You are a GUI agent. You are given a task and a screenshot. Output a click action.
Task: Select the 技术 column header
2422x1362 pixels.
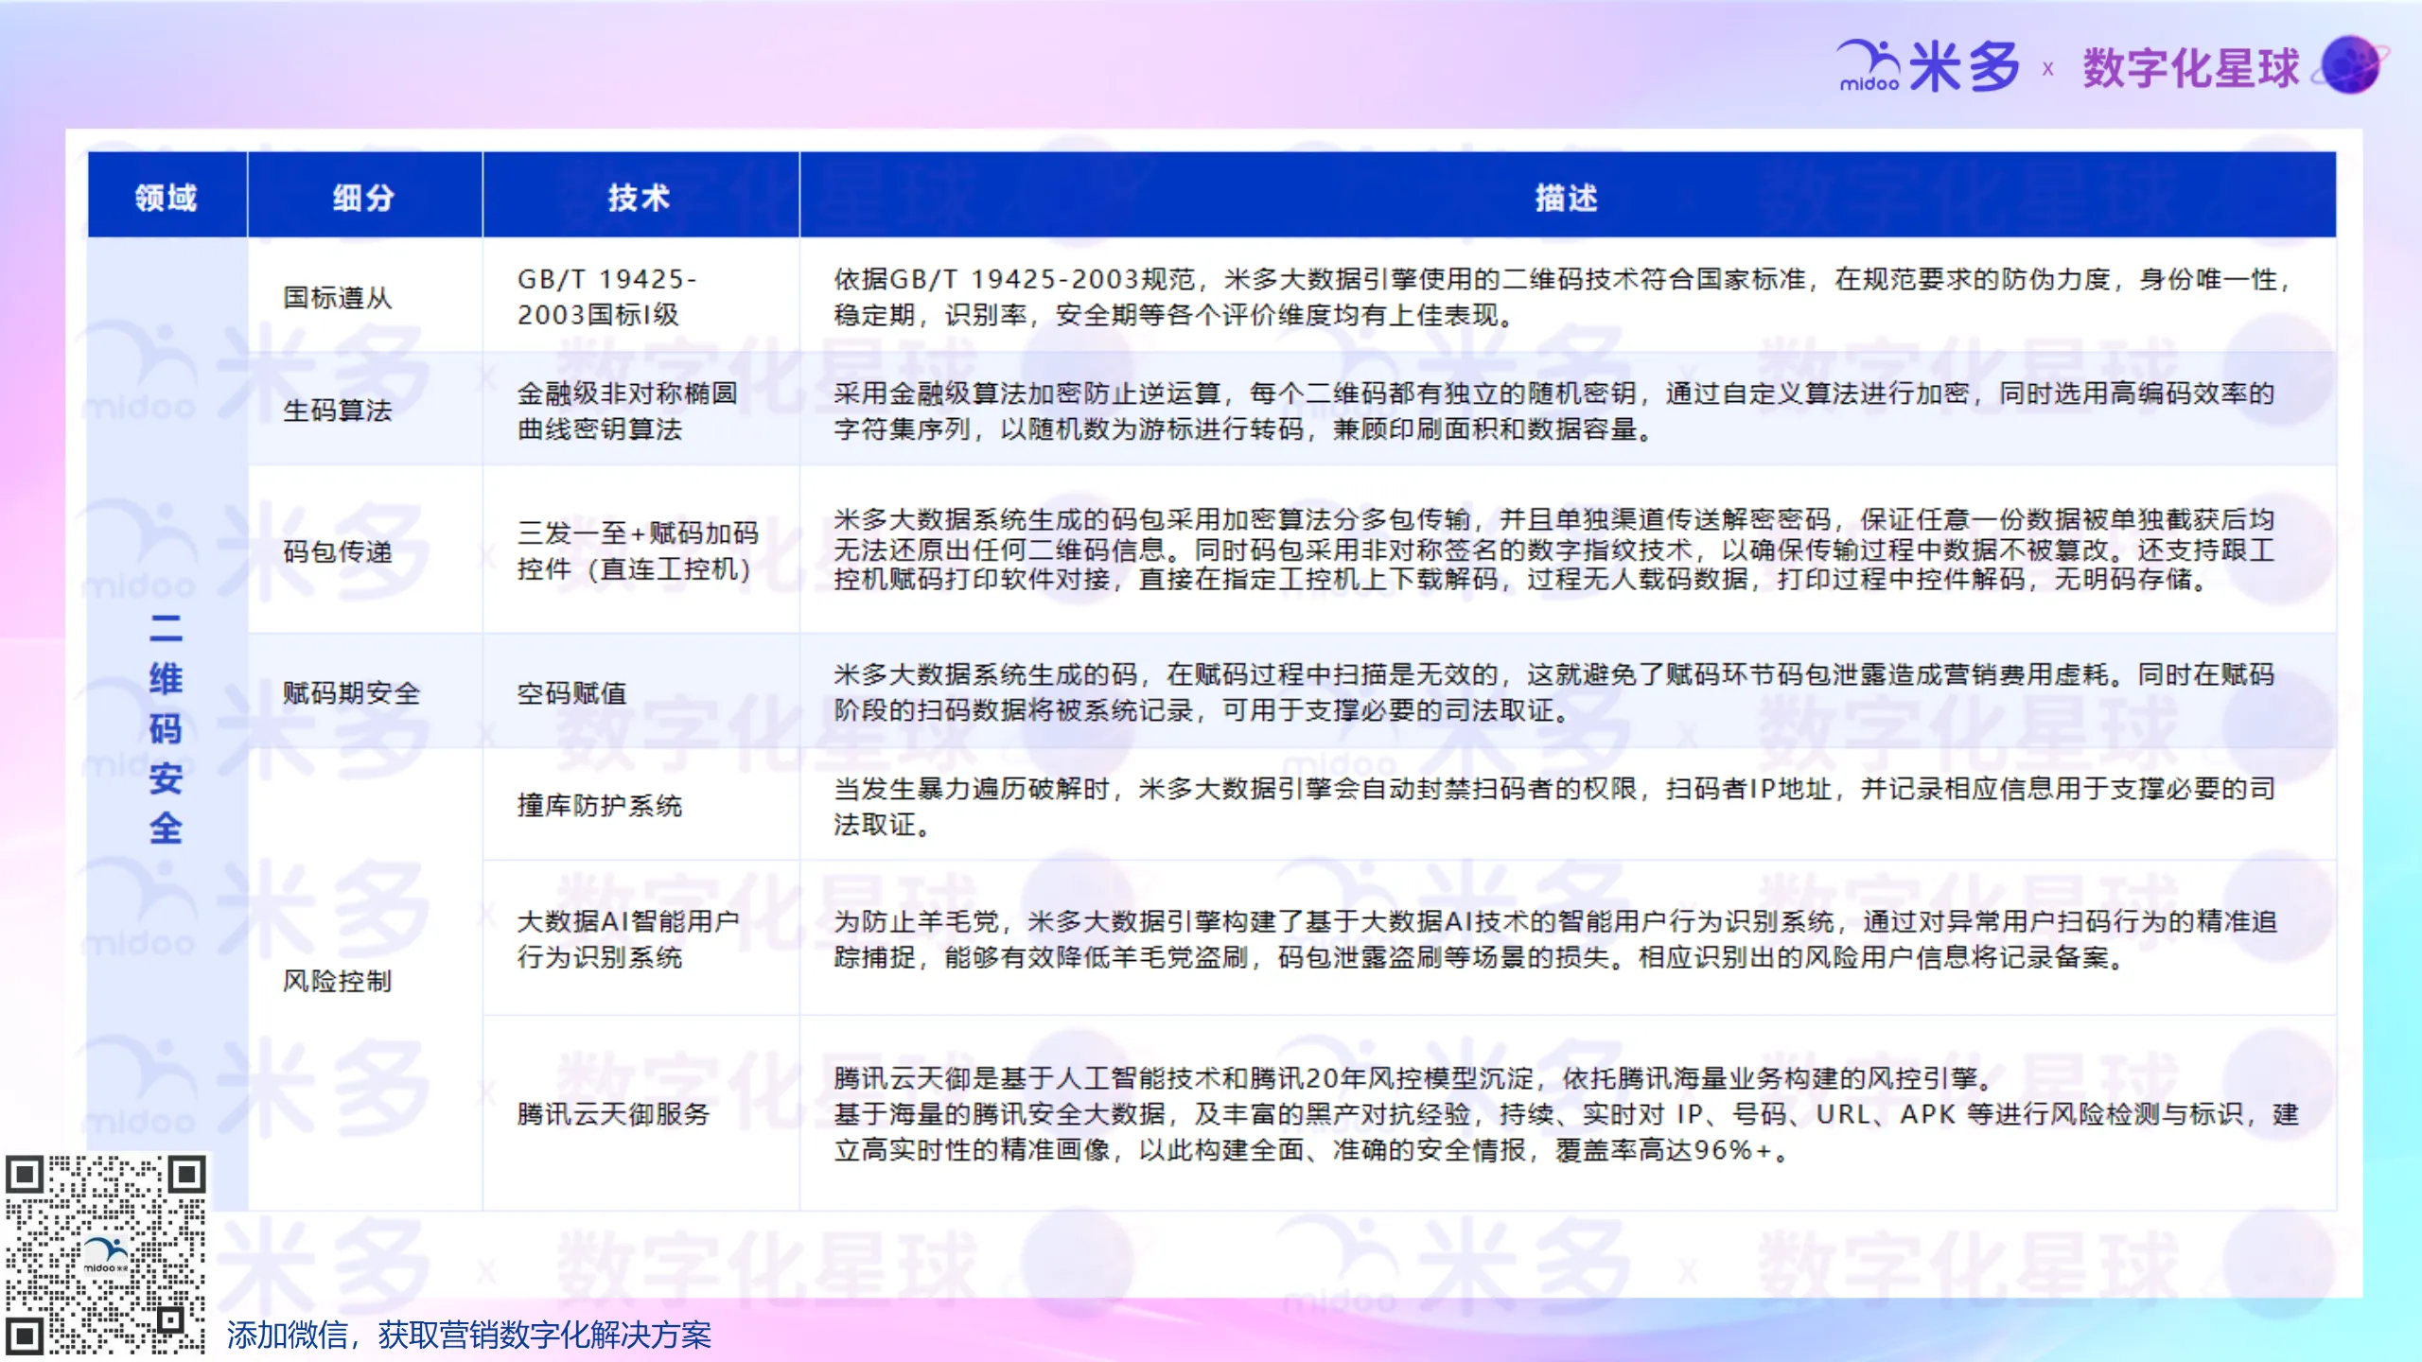(641, 196)
